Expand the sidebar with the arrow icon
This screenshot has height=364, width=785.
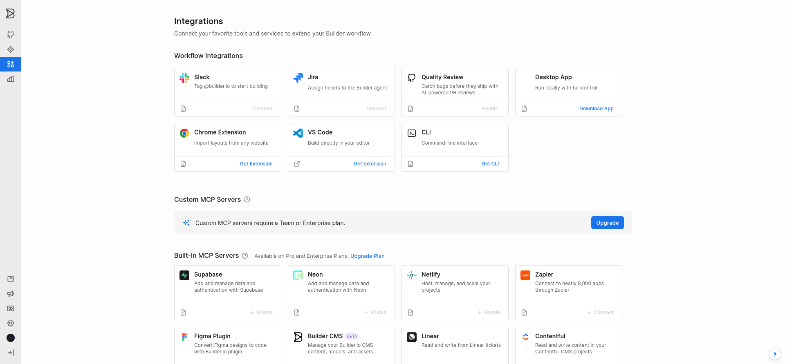pos(11,353)
